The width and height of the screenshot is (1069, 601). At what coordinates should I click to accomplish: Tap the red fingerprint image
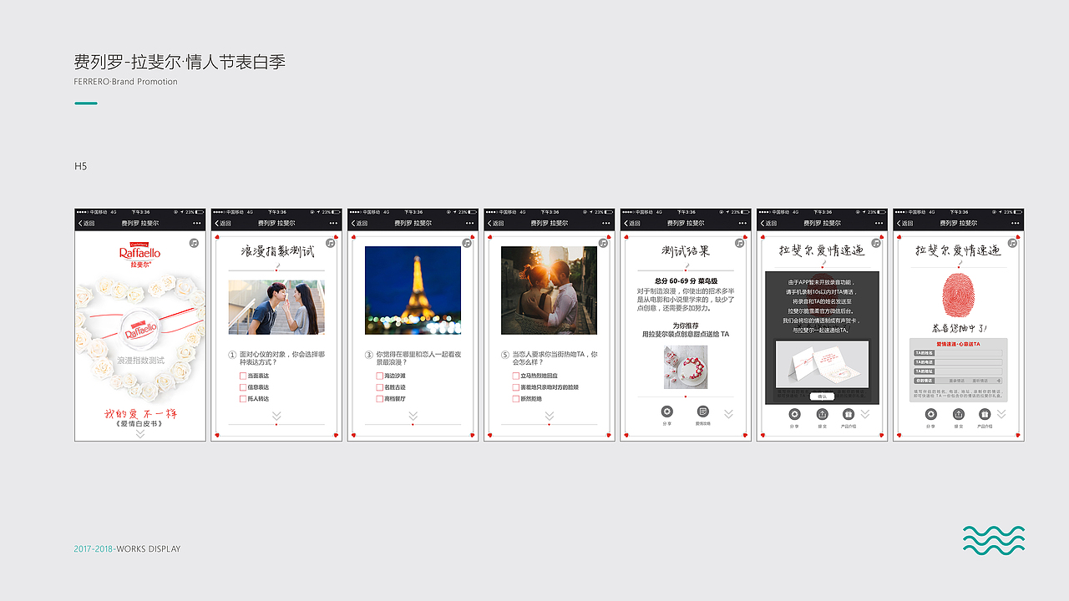pyautogui.click(x=958, y=295)
